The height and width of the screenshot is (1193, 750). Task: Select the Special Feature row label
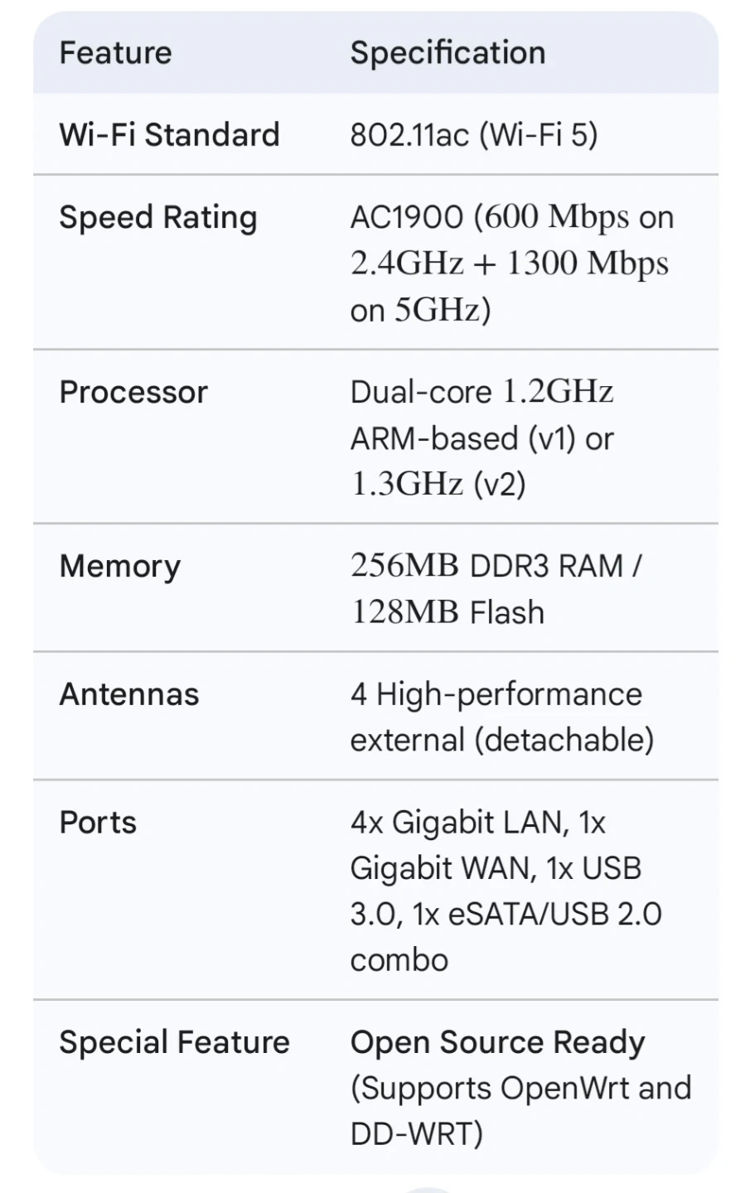[174, 1042]
